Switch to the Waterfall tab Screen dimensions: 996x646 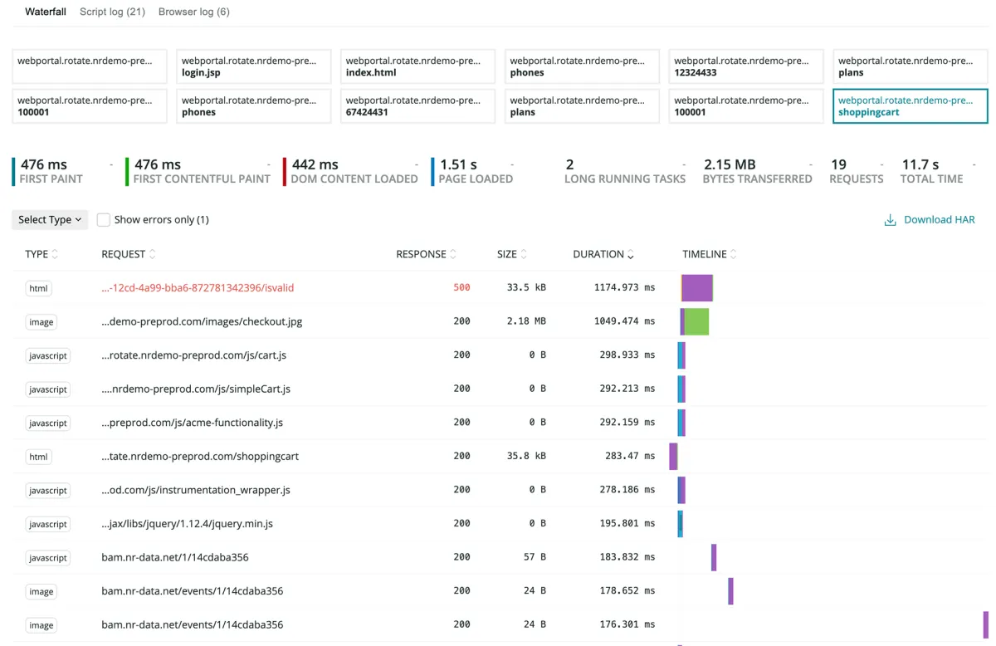point(46,12)
